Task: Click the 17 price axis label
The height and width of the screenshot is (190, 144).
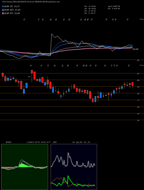Action: (138, 100)
